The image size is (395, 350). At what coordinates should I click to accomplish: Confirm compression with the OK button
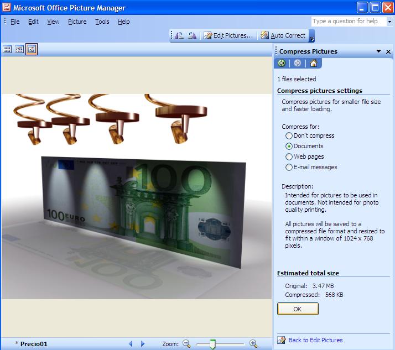pos(298,309)
